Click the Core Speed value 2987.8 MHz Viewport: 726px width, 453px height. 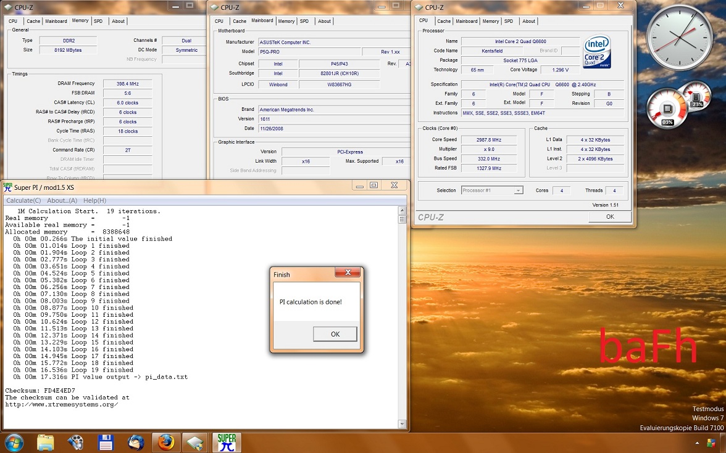488,139
